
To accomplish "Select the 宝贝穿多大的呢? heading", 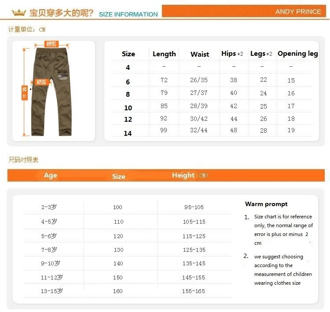I will (x=61, y=13).
